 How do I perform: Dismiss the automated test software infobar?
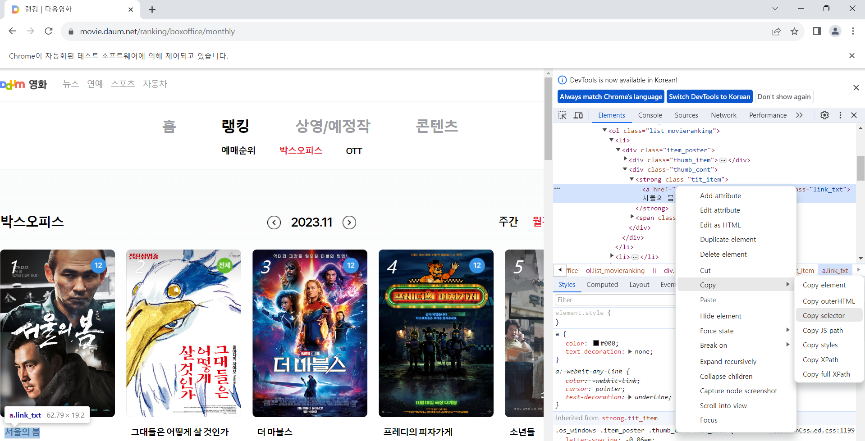click(852, 56)
